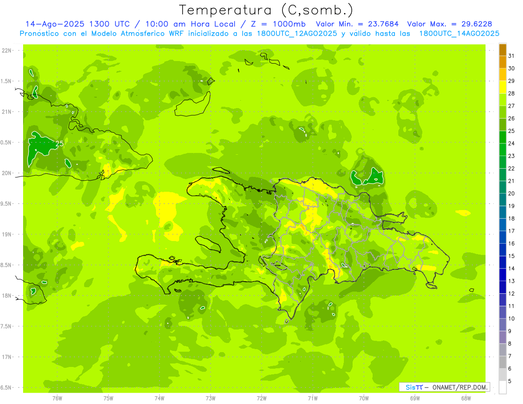Click the "1.5N" latitude label

6,81
